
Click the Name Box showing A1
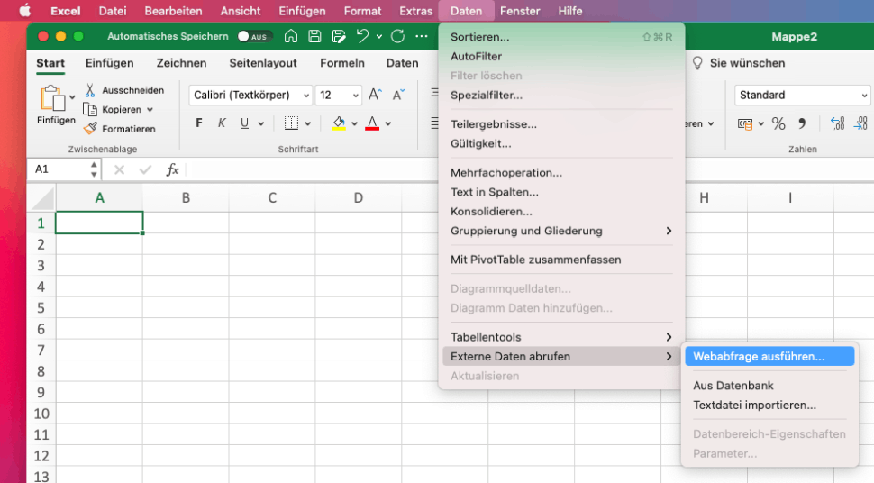coord(58,169)
